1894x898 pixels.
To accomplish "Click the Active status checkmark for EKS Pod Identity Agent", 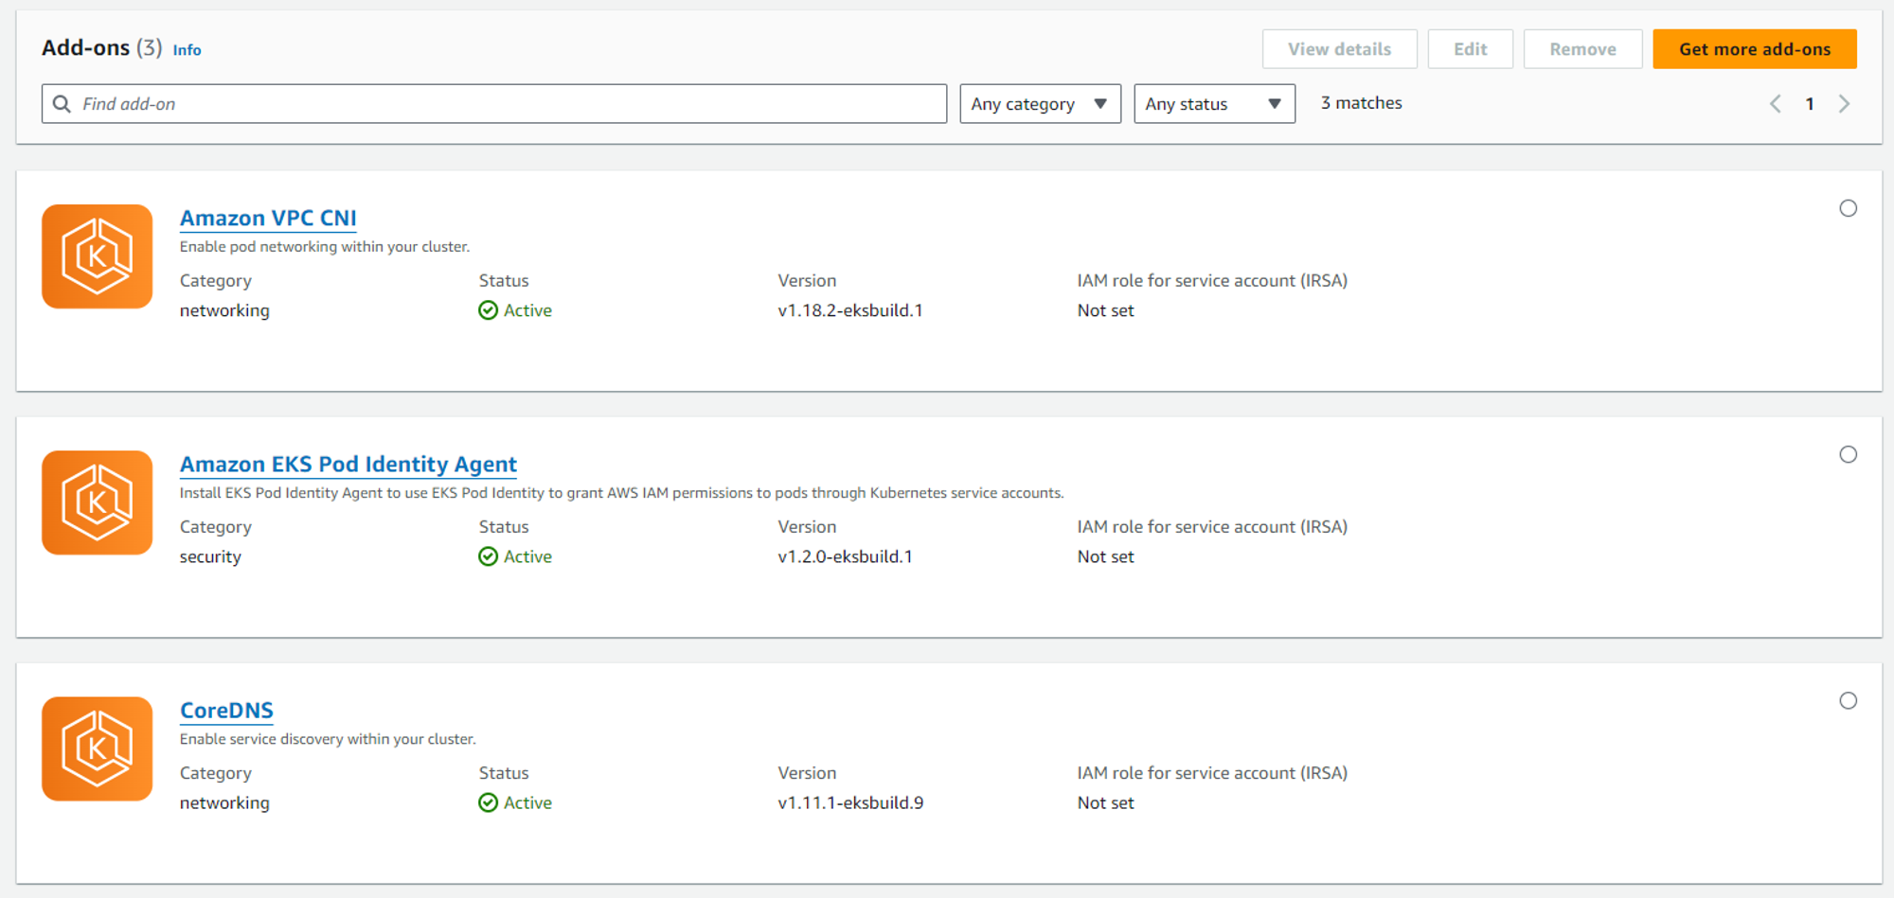I will 488,556.
